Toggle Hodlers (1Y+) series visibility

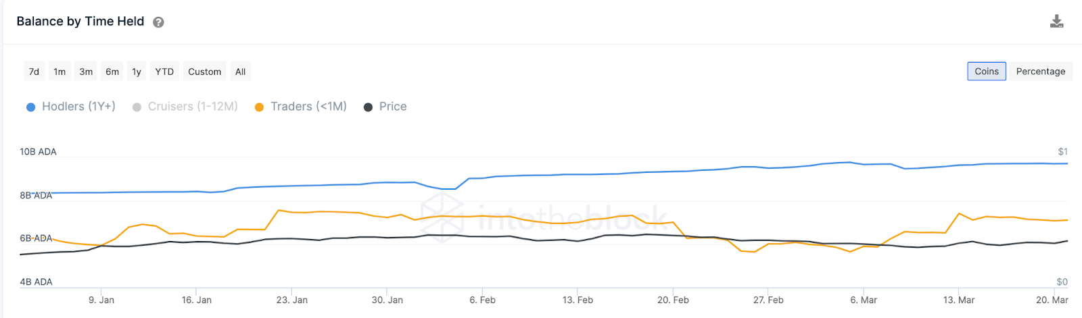coord(78,107)
